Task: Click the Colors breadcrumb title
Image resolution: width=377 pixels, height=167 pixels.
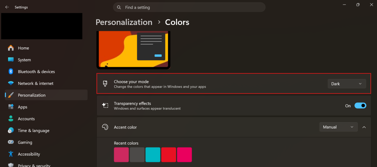Action: tap(177, 22)
